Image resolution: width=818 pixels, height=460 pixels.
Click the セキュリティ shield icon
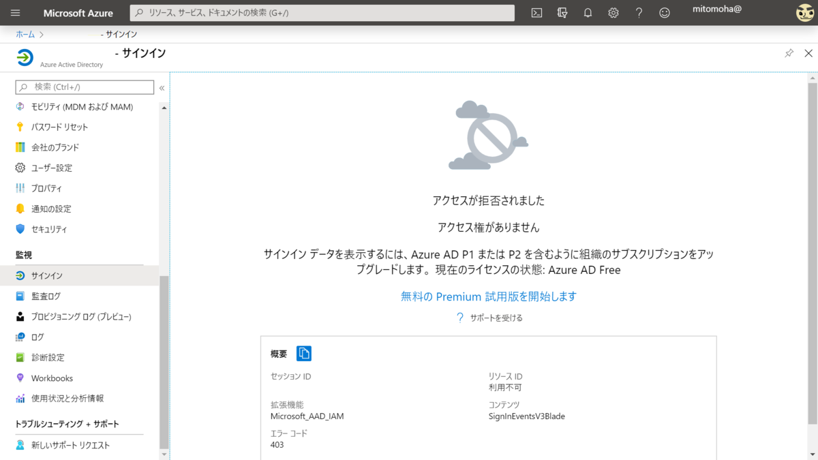(20, 229)
